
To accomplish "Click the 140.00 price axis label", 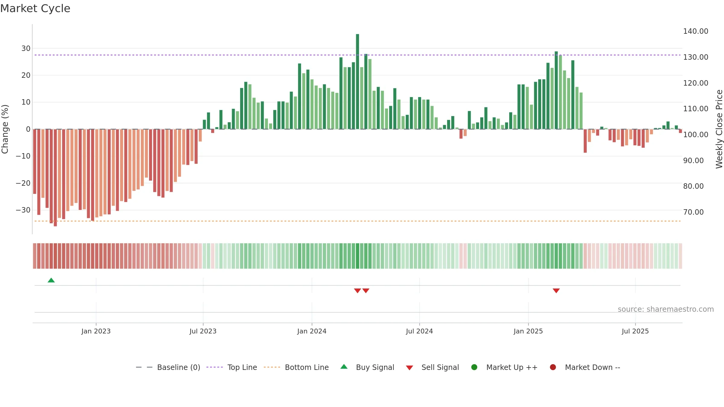I will click(696, 31).
